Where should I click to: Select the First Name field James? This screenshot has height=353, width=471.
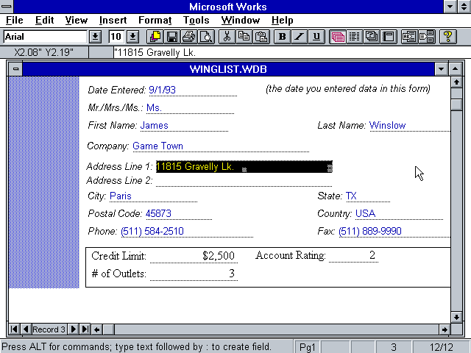(x=184, y=126)
